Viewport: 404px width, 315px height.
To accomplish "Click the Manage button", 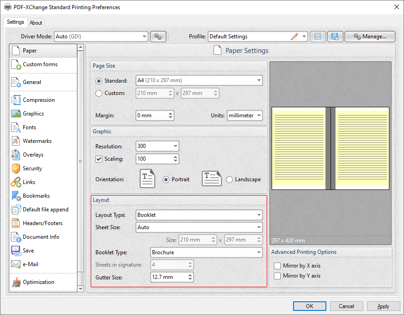I will (370, 36).
